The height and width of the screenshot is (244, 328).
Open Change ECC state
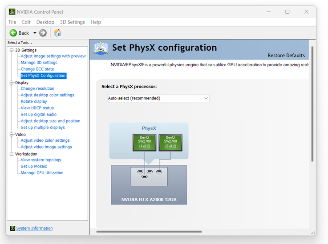click(37, 69)
